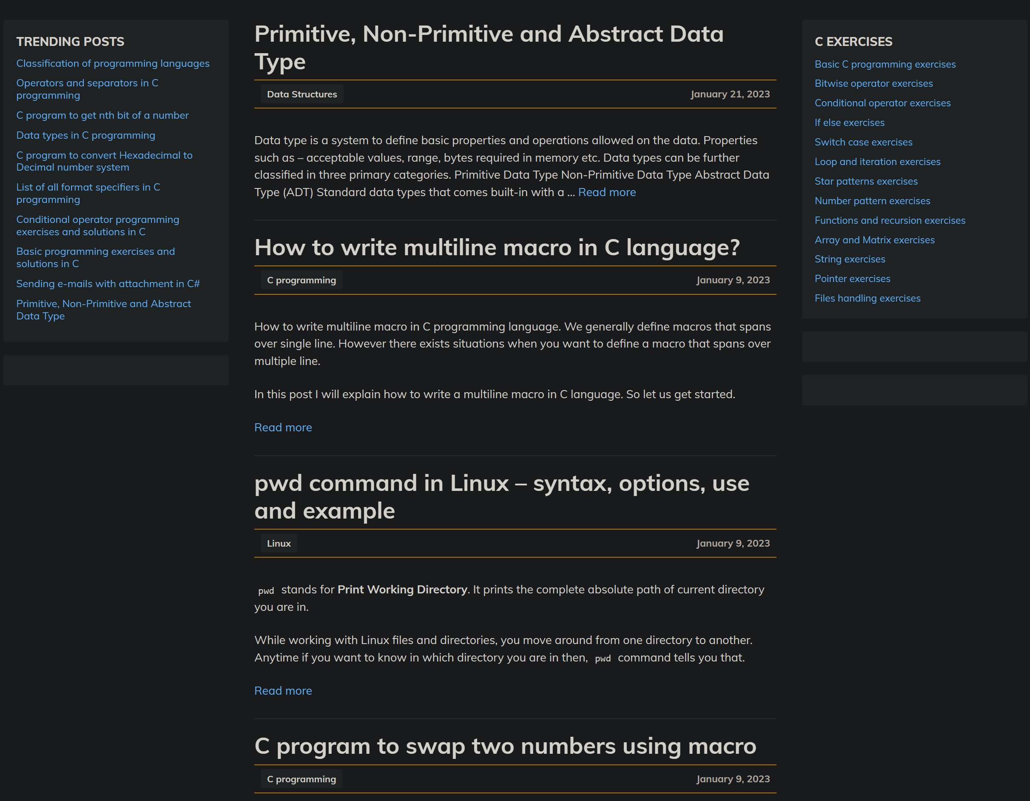Open 'Sending e-mails with attachment in C#'

108,283
